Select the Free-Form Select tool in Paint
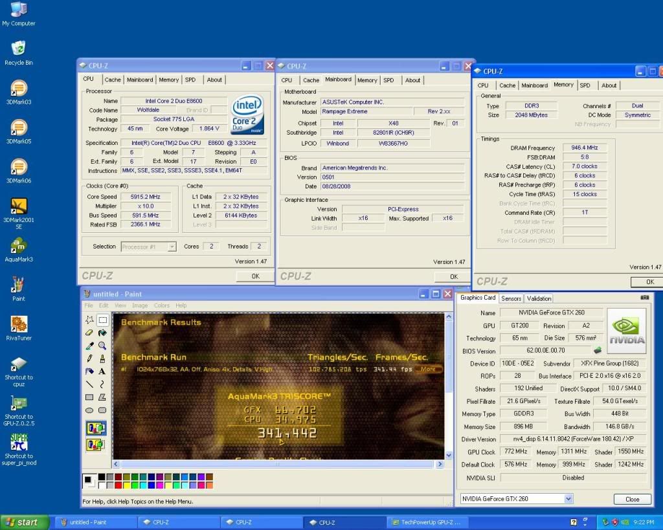663x530 pixels. 89,320
